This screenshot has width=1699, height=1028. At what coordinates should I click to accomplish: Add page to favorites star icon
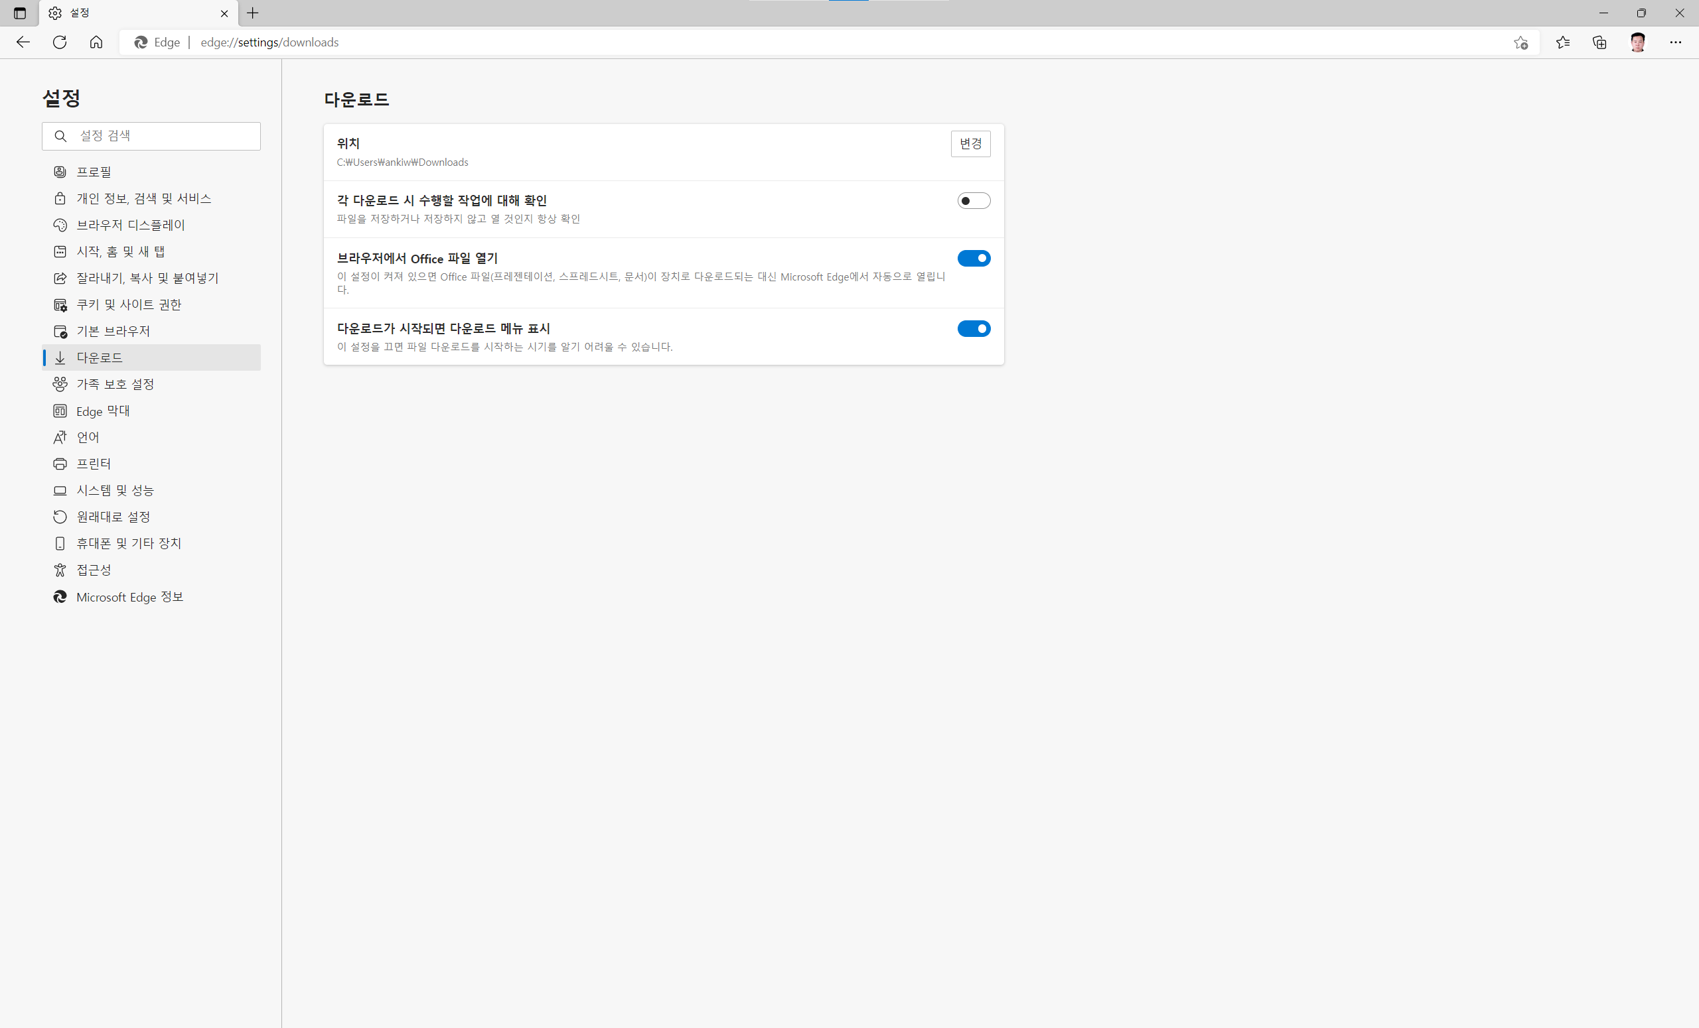pos(1520,42)
